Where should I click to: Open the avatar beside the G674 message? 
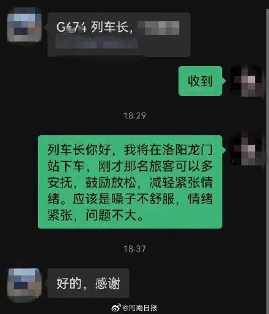(24, 24)
